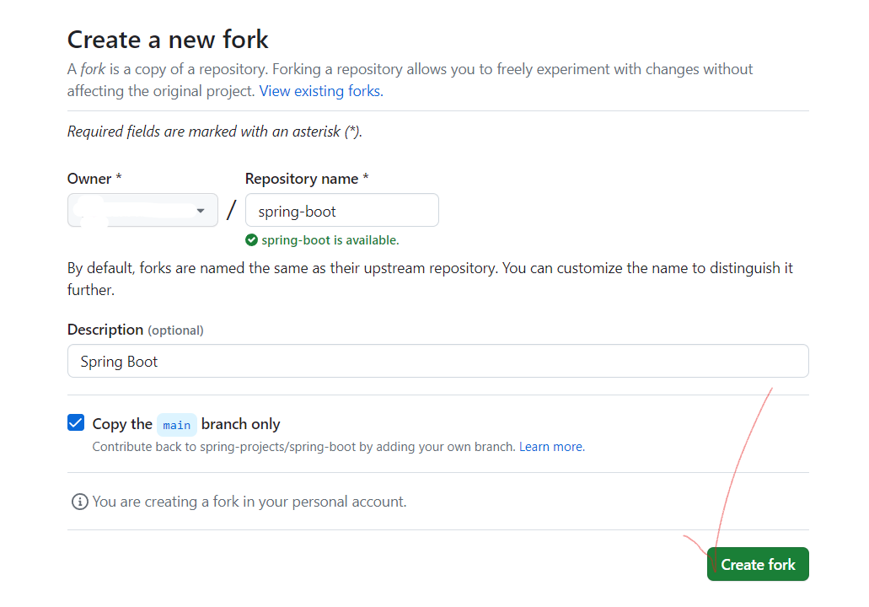
Task: Click the Description (optional) label
Action: coord(135,330)
